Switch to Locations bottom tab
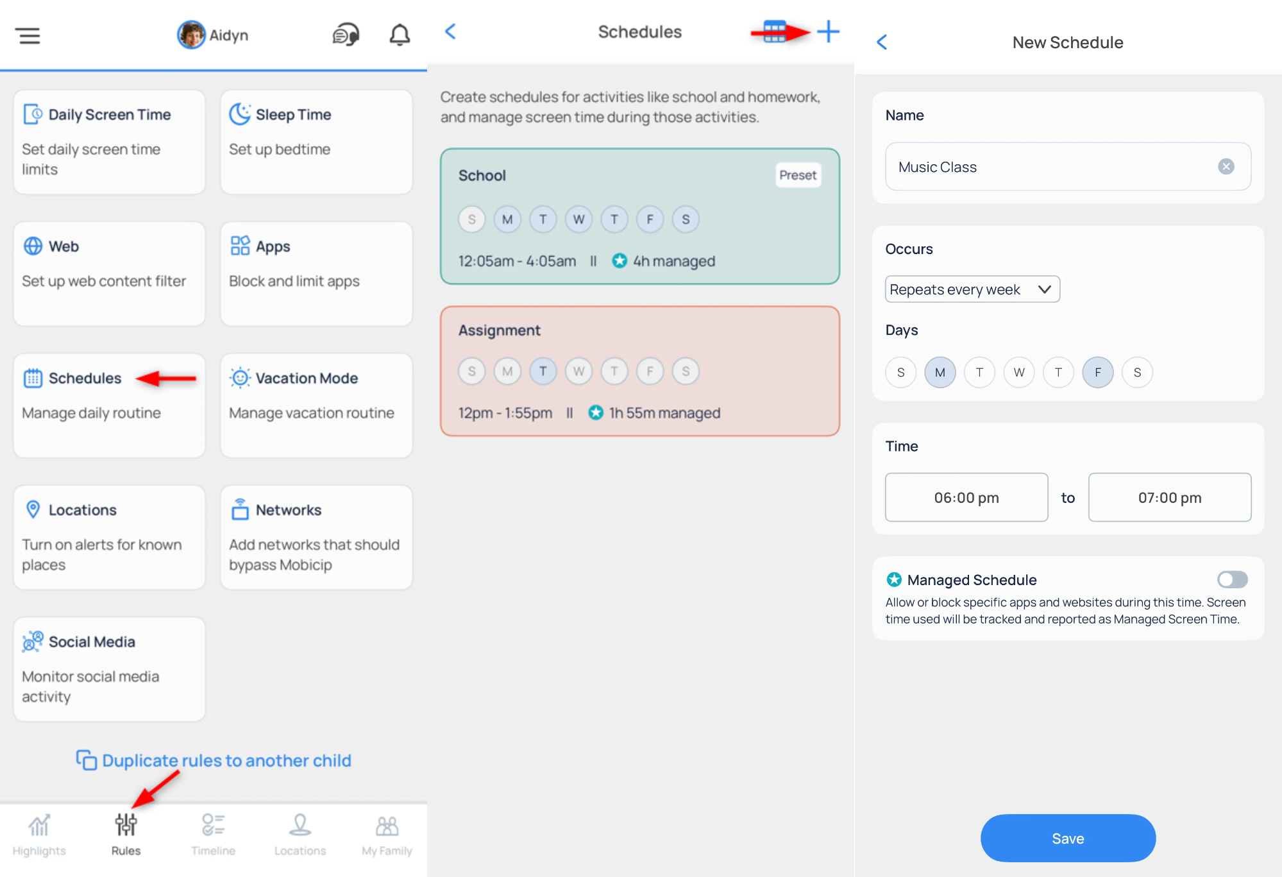Image resolution: width=1282 pixels, height=877 pixels. pos(299,835)
